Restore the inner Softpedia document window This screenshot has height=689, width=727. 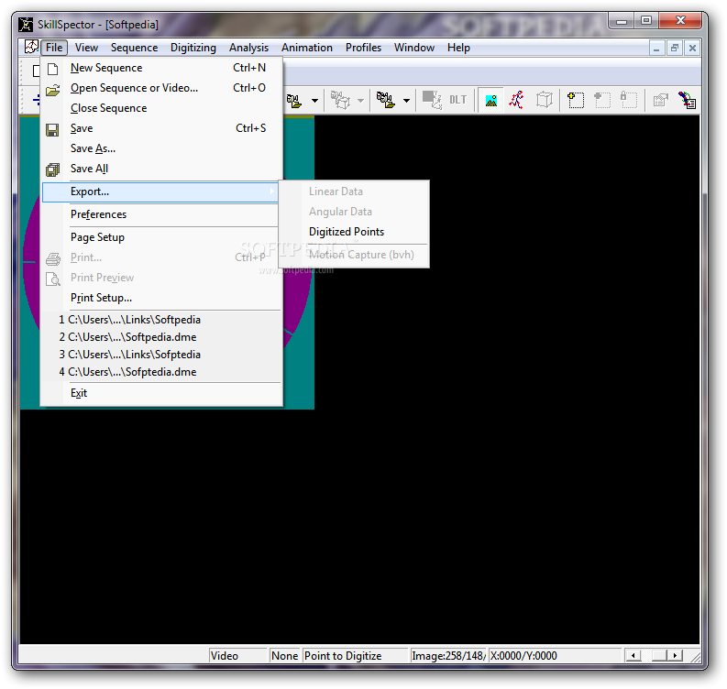pyautogui.click(x=675, y=48)
